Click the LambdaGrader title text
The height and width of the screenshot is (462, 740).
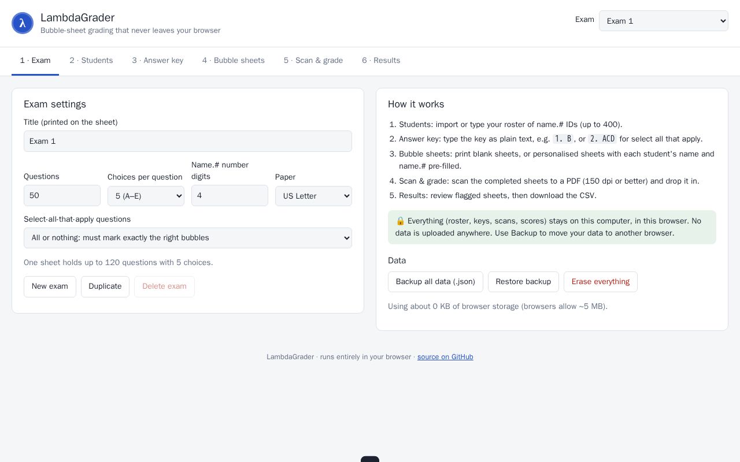(77, 18)
